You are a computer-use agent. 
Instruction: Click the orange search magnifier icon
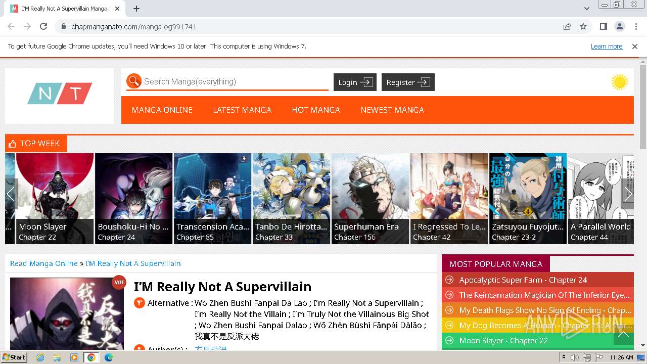coord(134,81)
